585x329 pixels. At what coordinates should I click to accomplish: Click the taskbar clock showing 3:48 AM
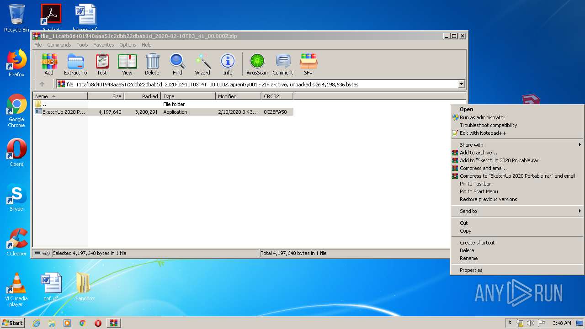tap(561, 323)
